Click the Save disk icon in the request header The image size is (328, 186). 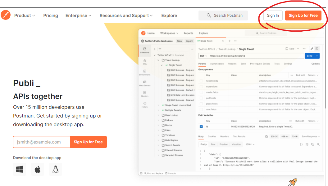point(287,49)
